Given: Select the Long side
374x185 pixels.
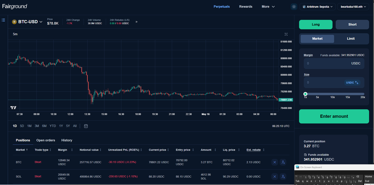Looking at the screenshot, I should 316,24.
